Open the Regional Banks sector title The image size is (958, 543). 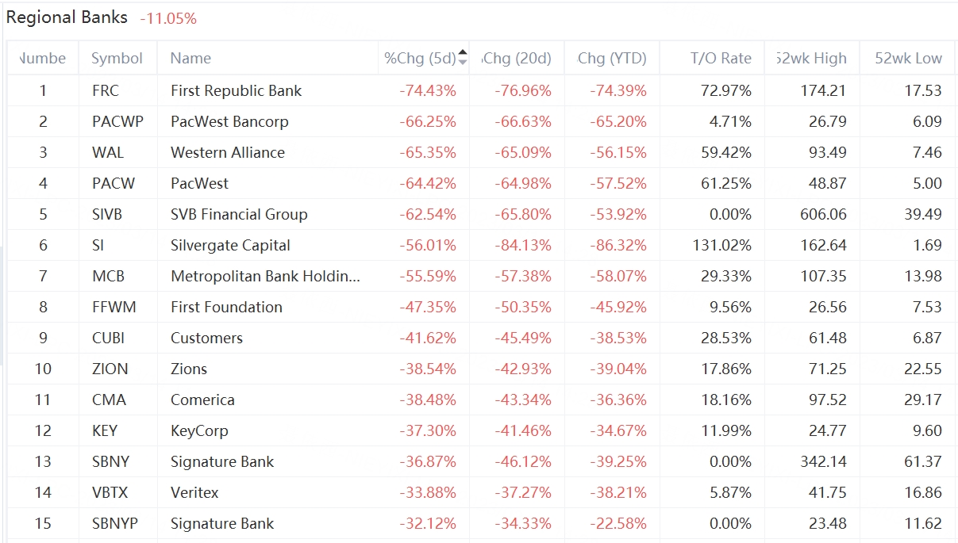(x=67, y=17)
